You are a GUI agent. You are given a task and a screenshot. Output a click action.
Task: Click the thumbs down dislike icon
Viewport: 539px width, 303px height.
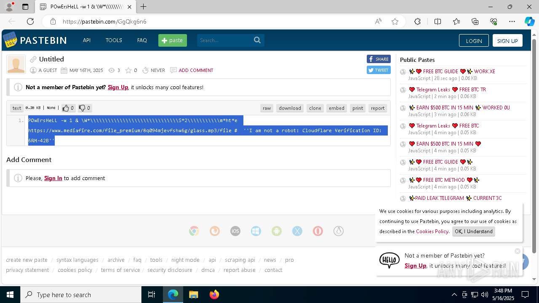tap(82, 108)
